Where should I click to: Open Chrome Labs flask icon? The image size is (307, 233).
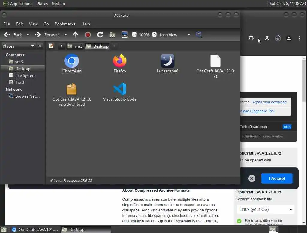pos(267,38)
